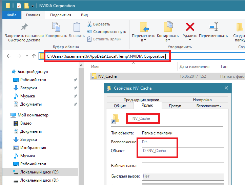The image size is (245, 185).
Task: Expand the Копировать в dropdown
Action: tap(169, 40)
